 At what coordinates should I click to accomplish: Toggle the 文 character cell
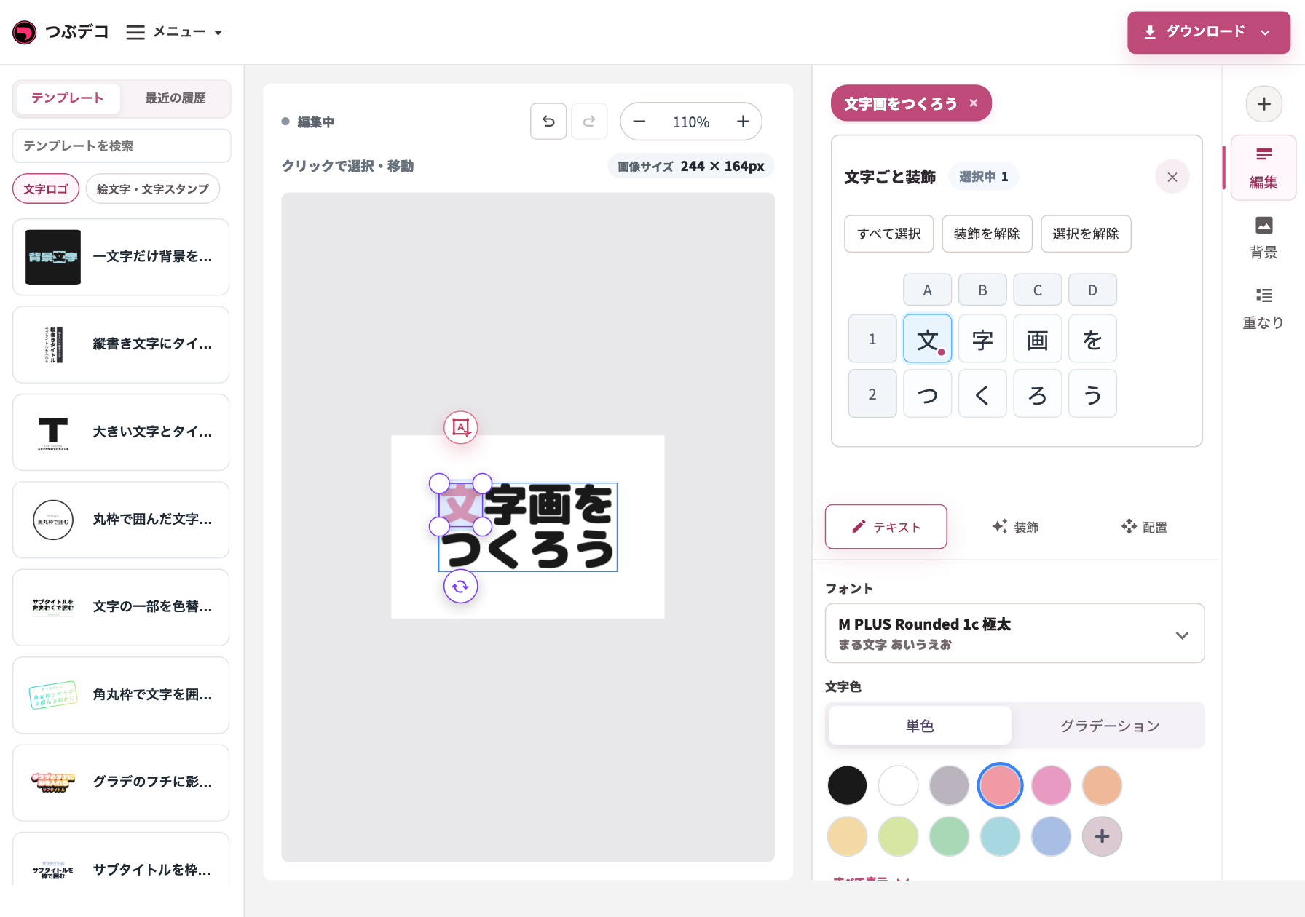(928, 338)
